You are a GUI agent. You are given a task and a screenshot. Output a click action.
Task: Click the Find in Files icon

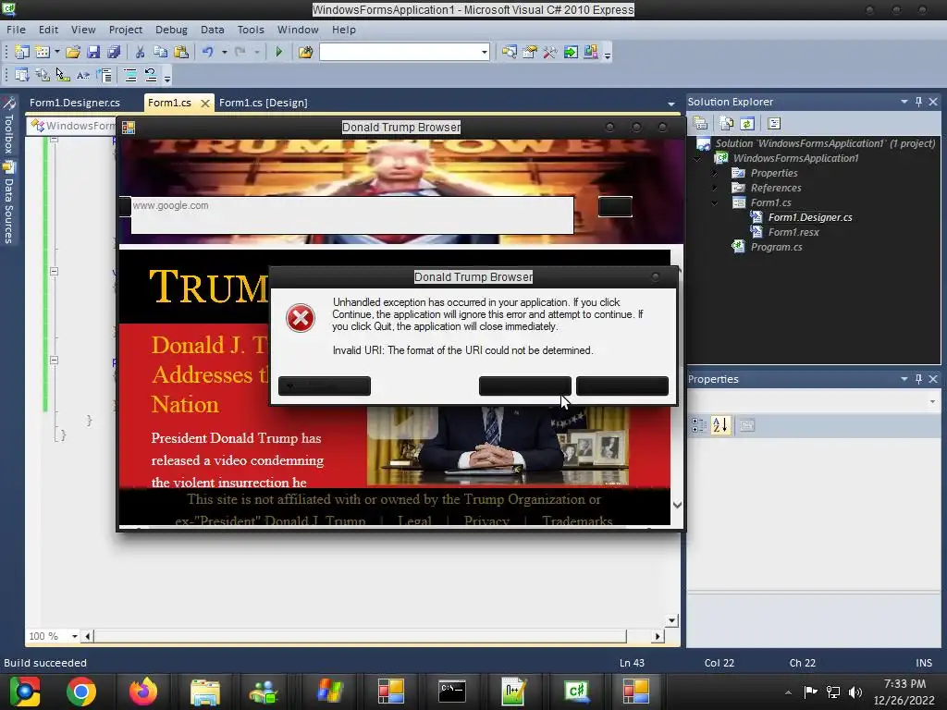305,53
